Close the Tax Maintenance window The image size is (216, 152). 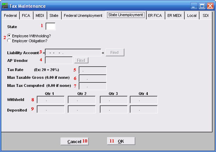pyautogui.click(x=210, y=6)
